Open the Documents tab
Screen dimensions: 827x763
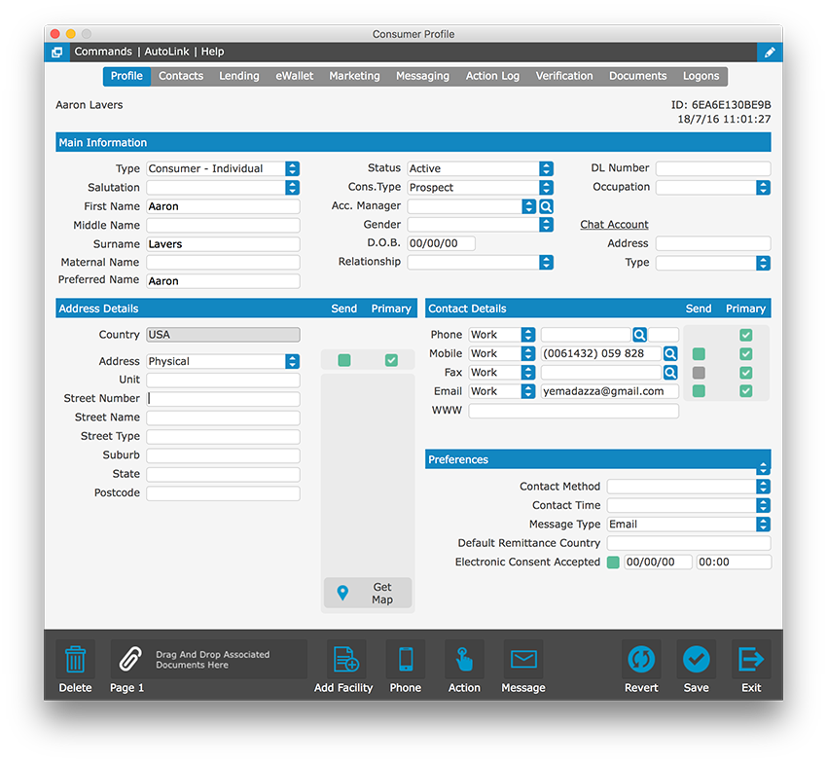[x=637, y=76]
